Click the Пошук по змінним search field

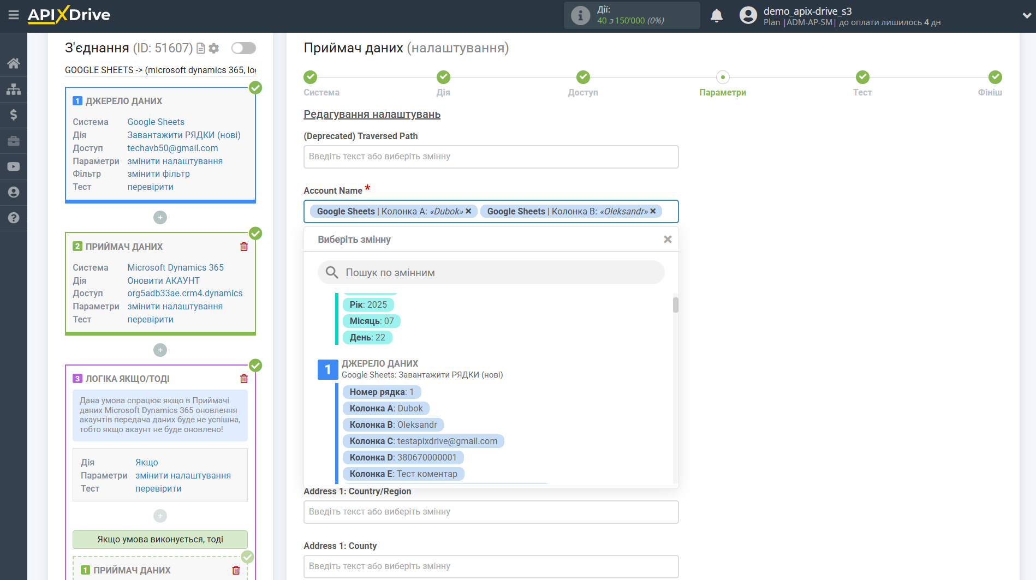coord(491,272)
